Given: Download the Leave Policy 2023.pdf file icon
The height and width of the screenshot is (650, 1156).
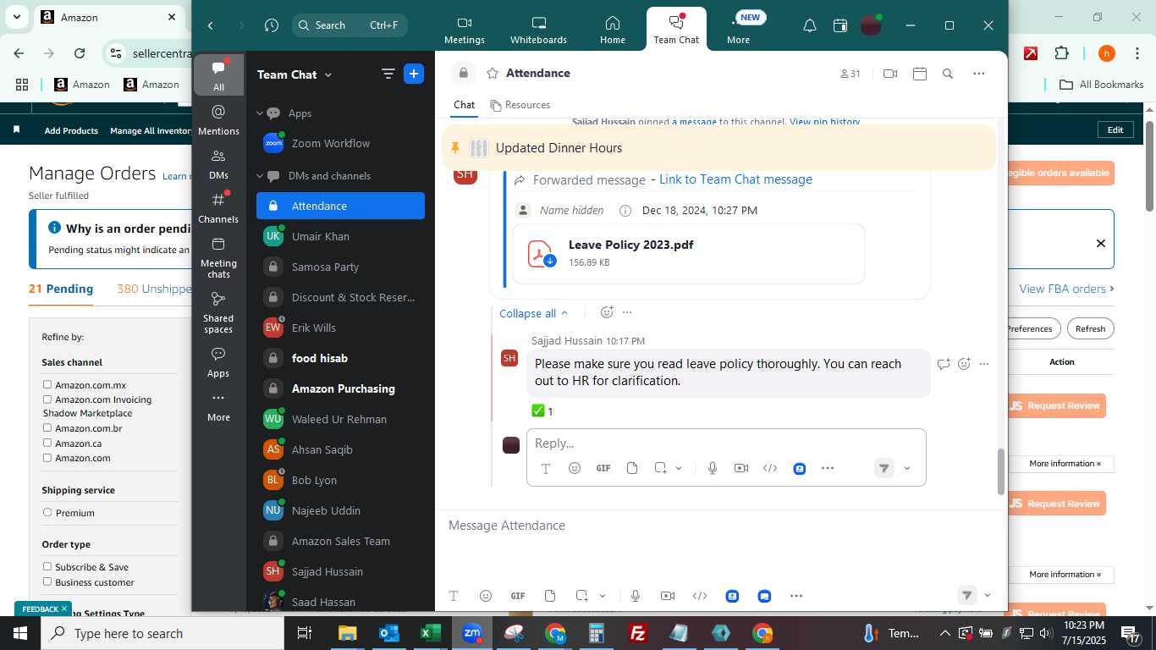Looking at the screenshot, I should [540, 254].
